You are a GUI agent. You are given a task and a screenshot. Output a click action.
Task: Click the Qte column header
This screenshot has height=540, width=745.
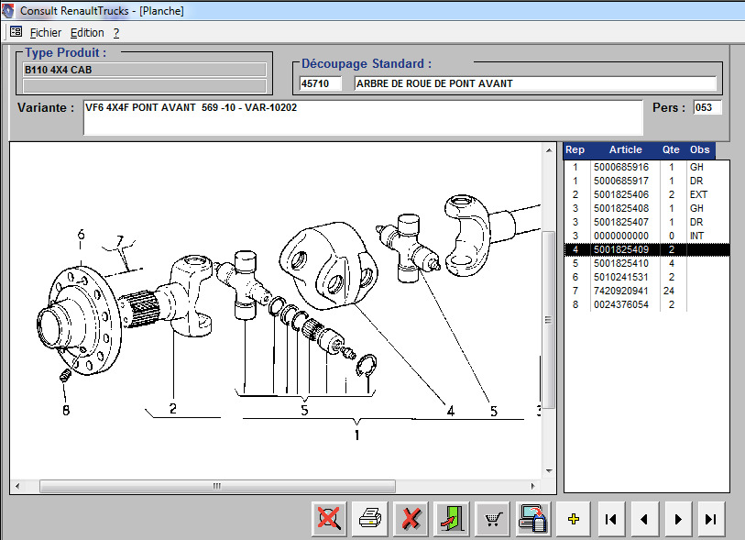pyautogui.click(x=671, y=149)
